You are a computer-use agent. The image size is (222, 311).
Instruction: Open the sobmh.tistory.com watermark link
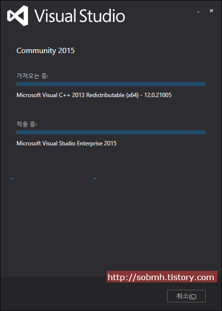[162, 277]
